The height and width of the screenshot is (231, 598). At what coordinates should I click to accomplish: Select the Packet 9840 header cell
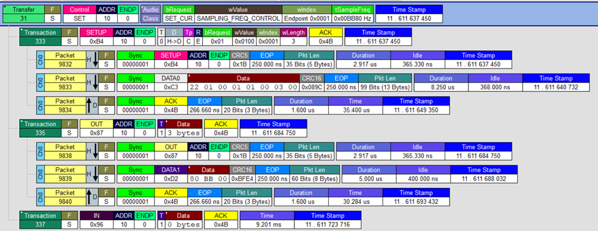[x=65, y=197]
